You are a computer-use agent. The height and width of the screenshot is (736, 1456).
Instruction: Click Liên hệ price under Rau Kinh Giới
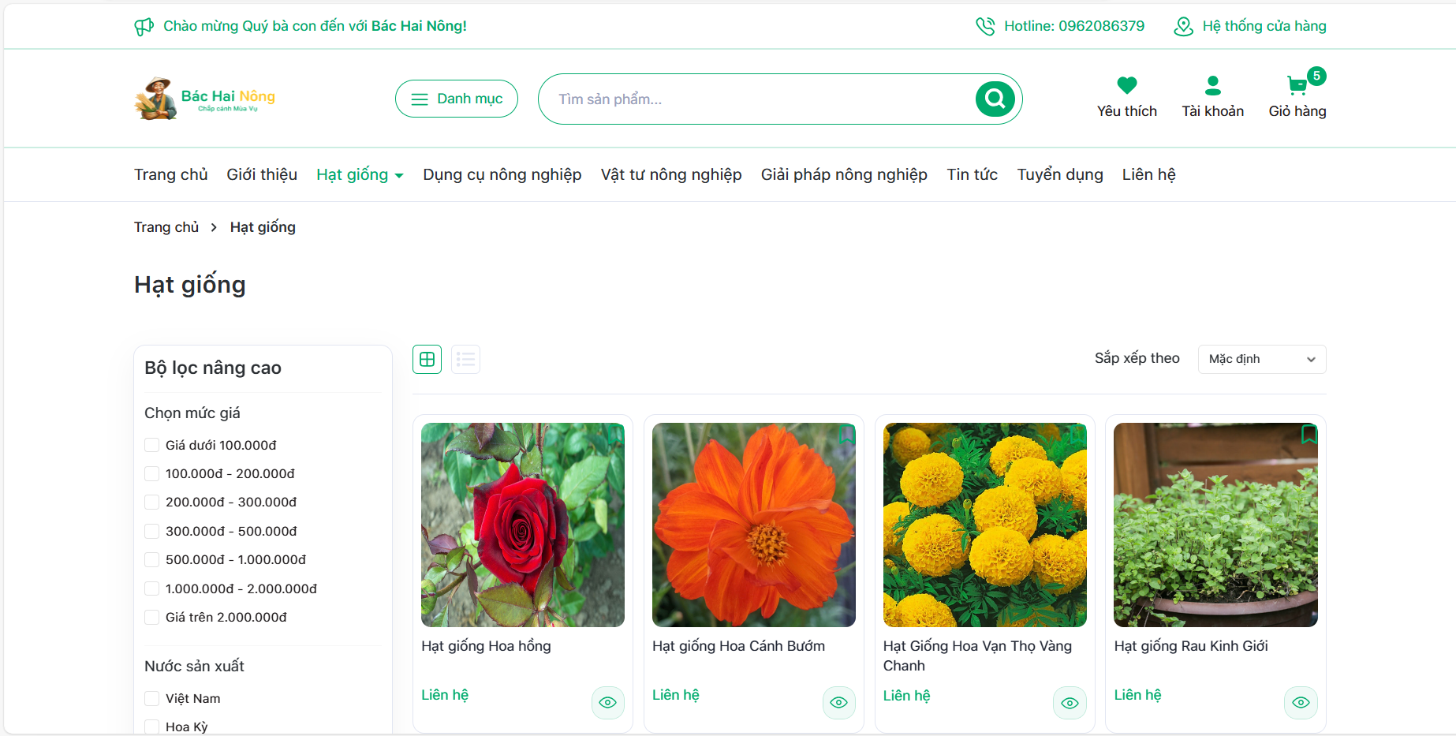point(1138,695)
